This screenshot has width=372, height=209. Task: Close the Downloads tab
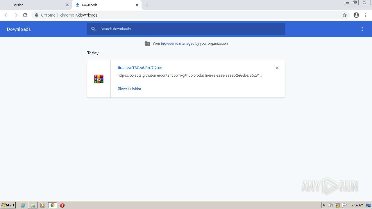[137, 5]
